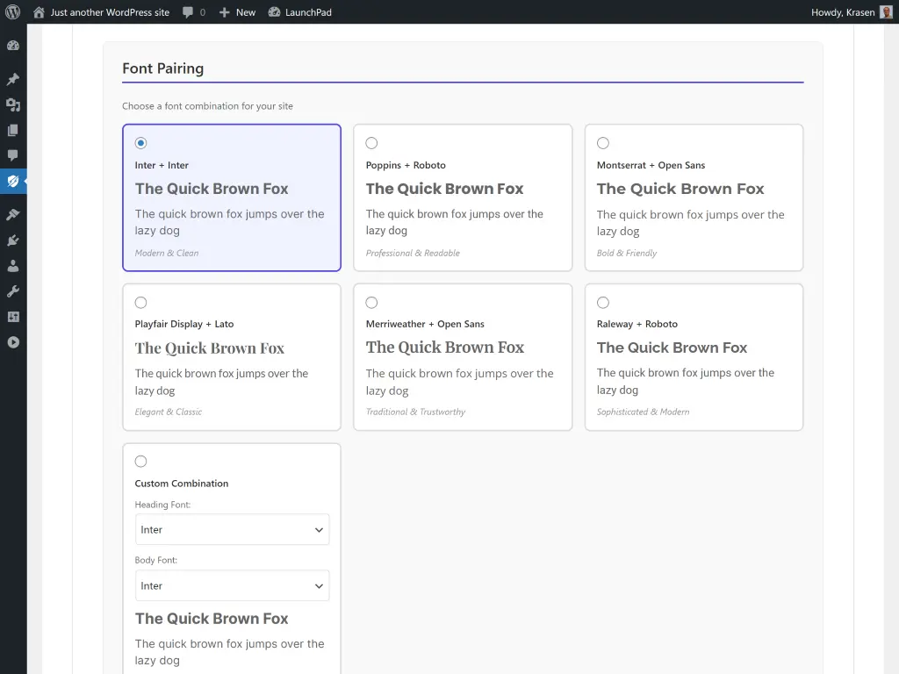Select the Custom Combination option
The width and height of the screenshot is (899, 674).
point(140,461)
